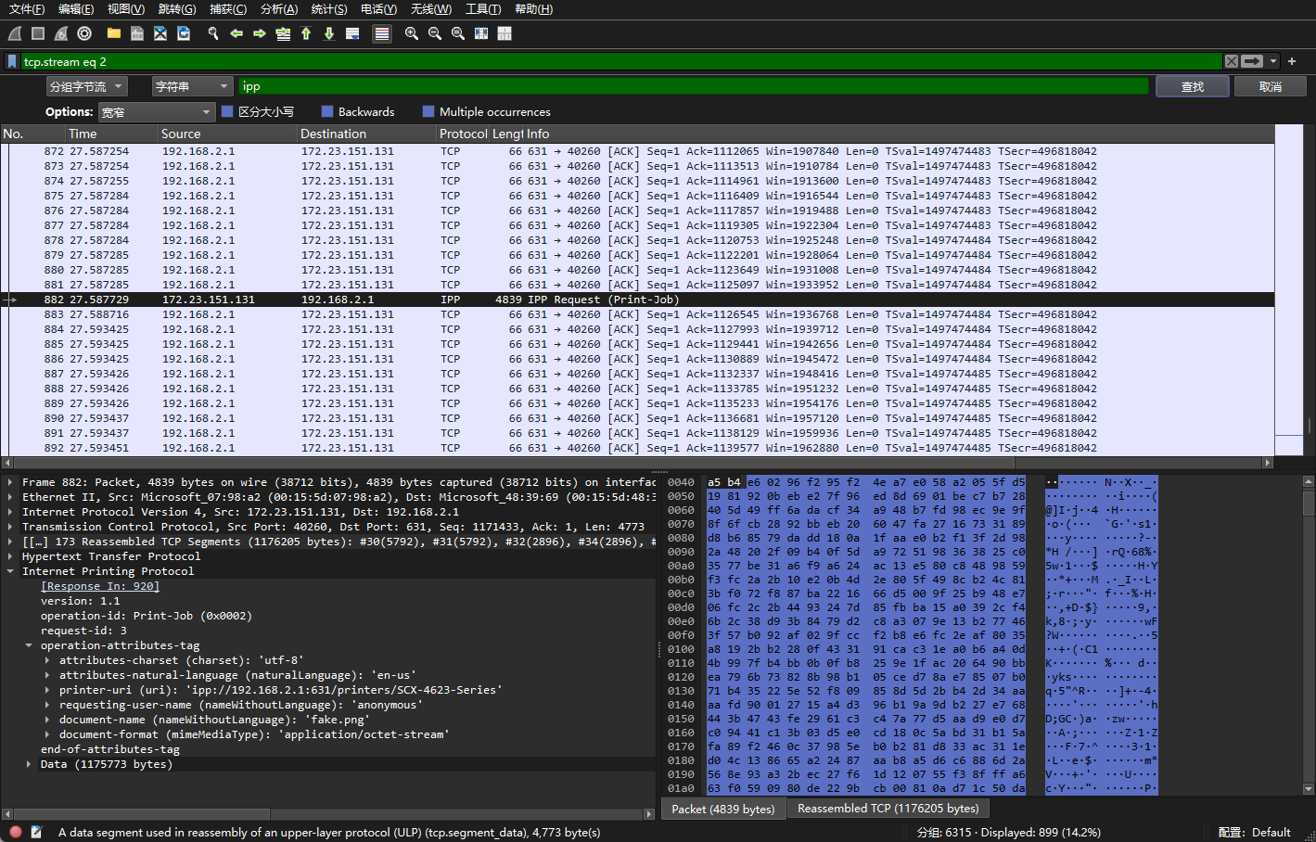This screenshot has width=1316, height=842.
Task: Expand the Frame 882 tree node
Action: pos(10,482)
